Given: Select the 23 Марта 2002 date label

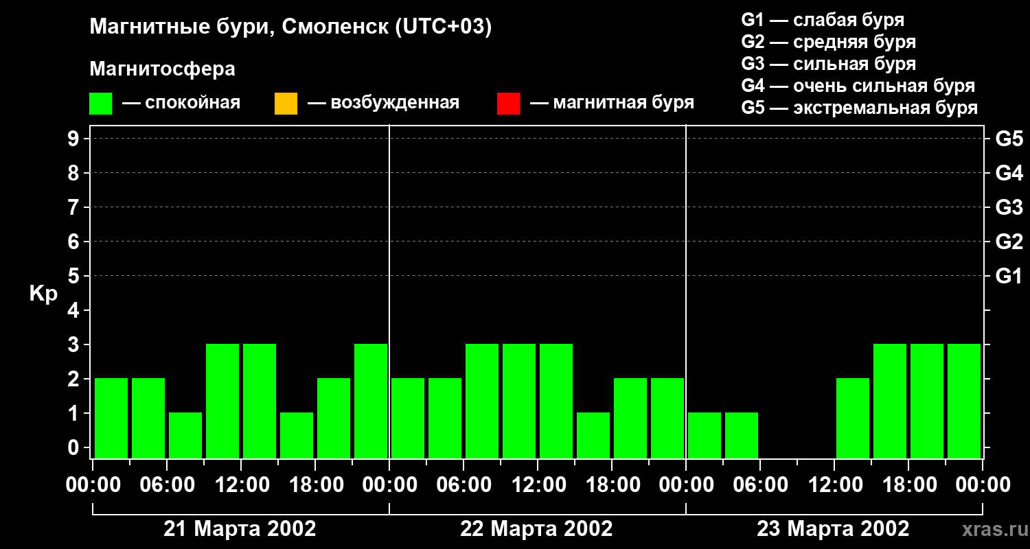Looking at the screenshot, I should pos(833,529).
